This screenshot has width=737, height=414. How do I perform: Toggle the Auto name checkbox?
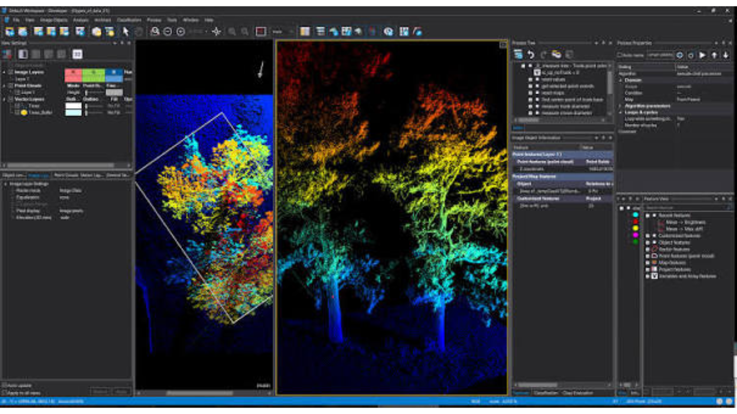pos(620,55)
